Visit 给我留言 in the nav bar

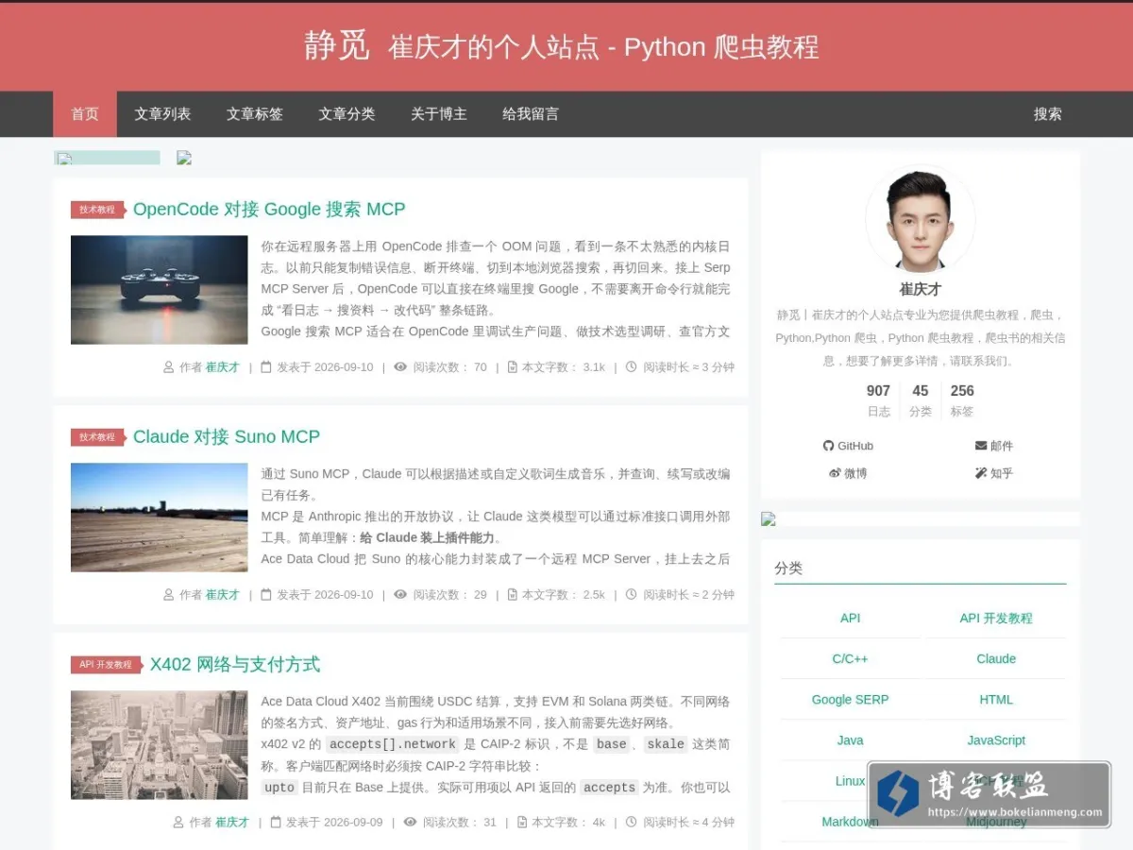531,114
